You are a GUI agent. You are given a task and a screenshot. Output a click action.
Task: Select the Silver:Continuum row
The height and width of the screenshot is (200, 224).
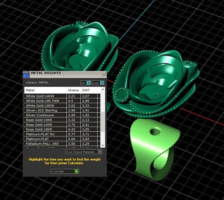point(63,115)
